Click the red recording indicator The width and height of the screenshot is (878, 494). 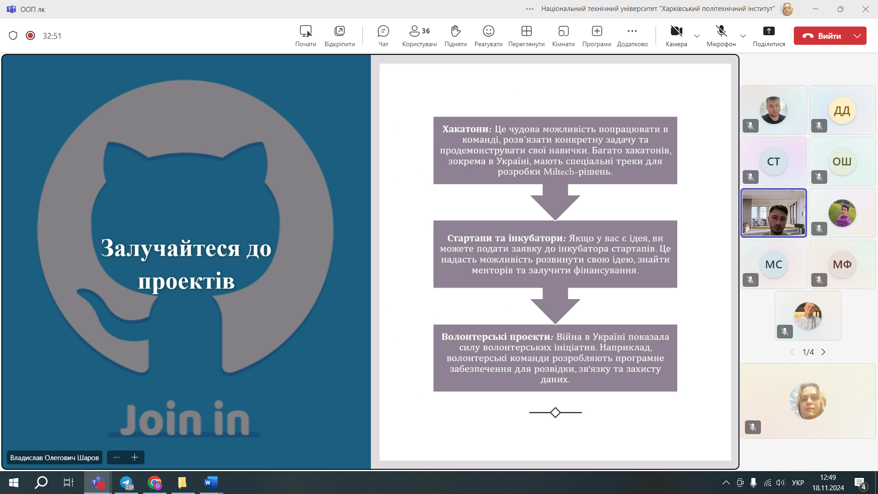[30, 36]
